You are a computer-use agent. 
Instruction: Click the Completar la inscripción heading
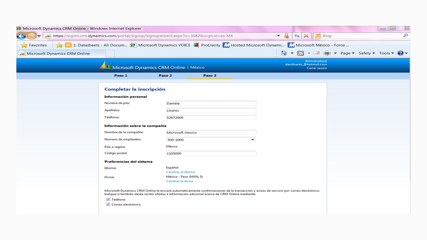click(x=135, y=89)
